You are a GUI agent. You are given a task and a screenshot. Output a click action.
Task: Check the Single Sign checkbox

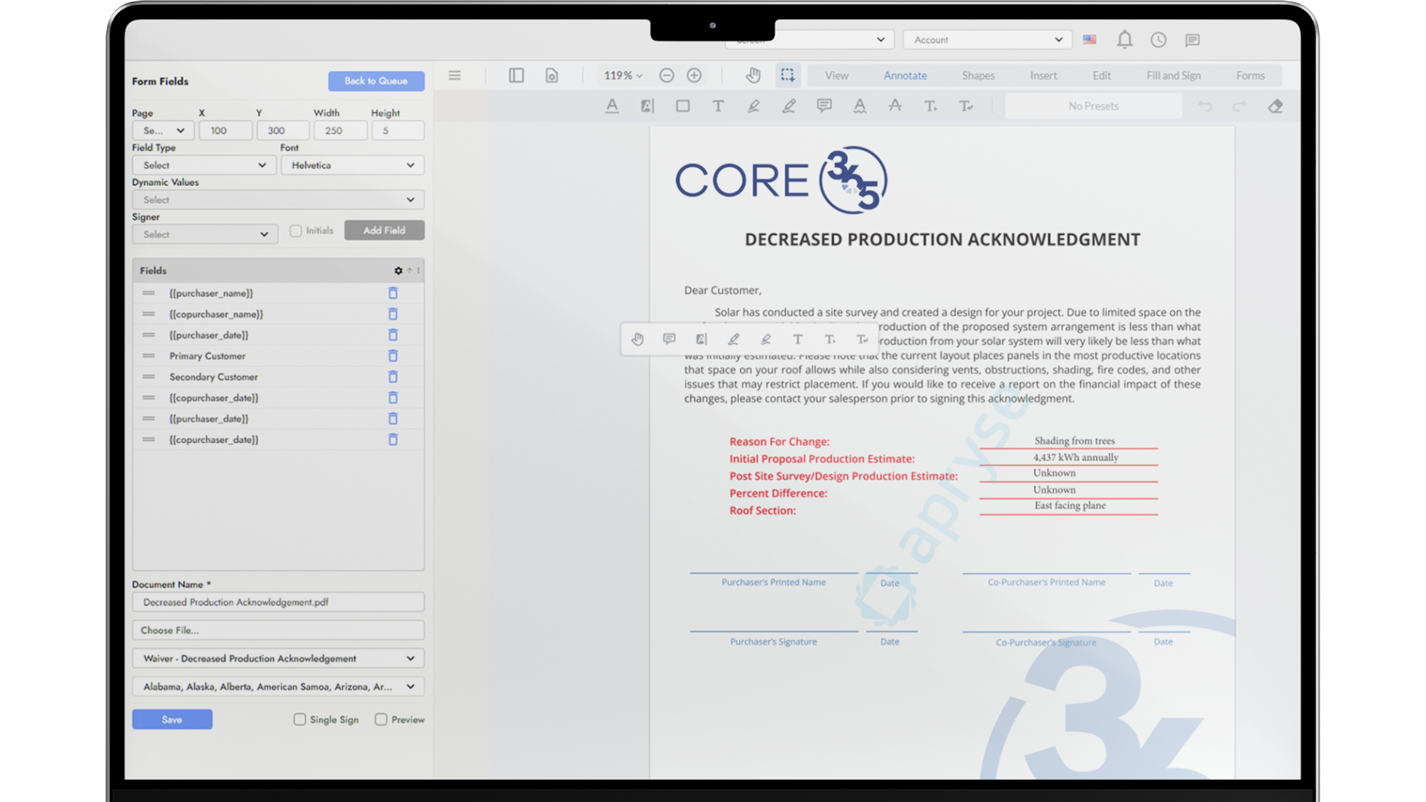(299, 719)
